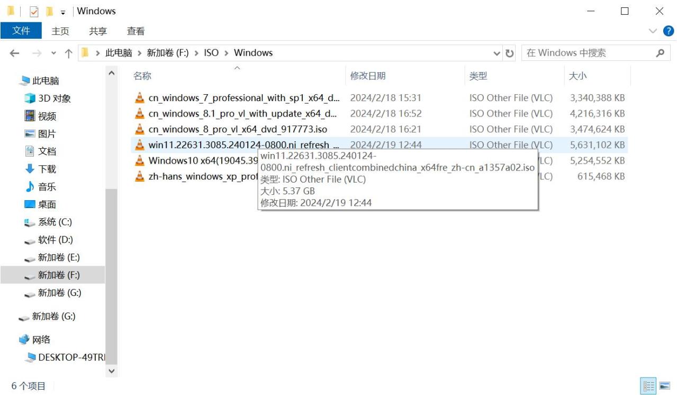Viewport: 677px width, 395px height.
Task: Select cn_windows_8_pro_vl_x64_dvd_917773.iso file
Action: [x=238, y=129]
